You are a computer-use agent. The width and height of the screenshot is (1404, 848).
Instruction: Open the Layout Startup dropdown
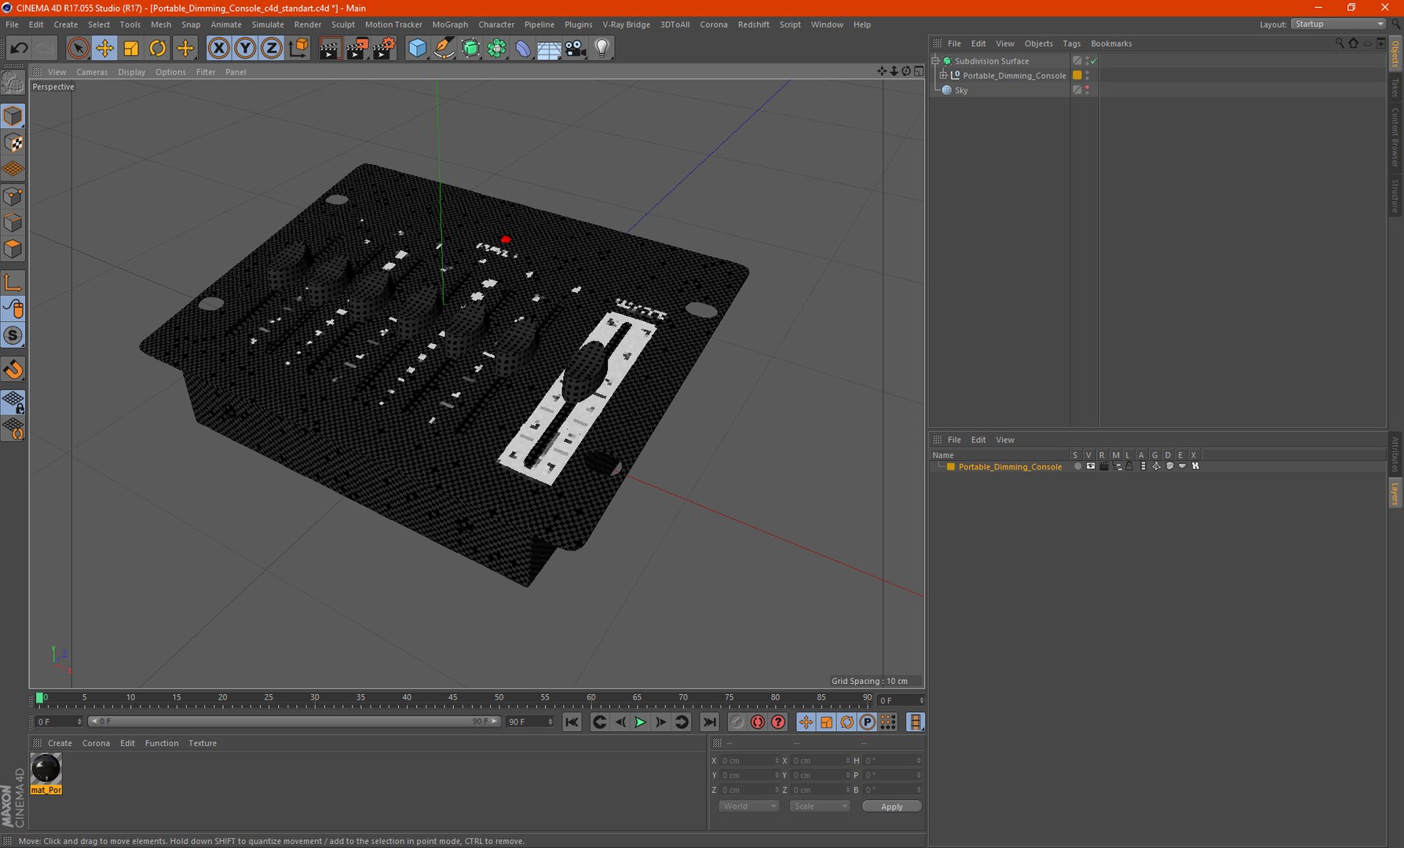pyautogui.click(x=1339, y=24)
